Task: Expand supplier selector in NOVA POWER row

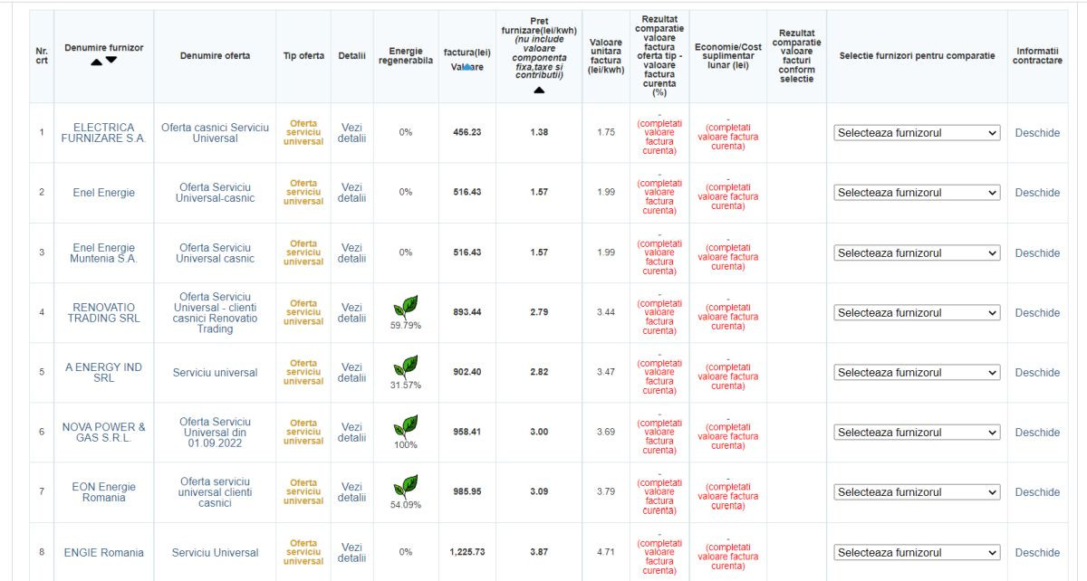Action: 917,433
